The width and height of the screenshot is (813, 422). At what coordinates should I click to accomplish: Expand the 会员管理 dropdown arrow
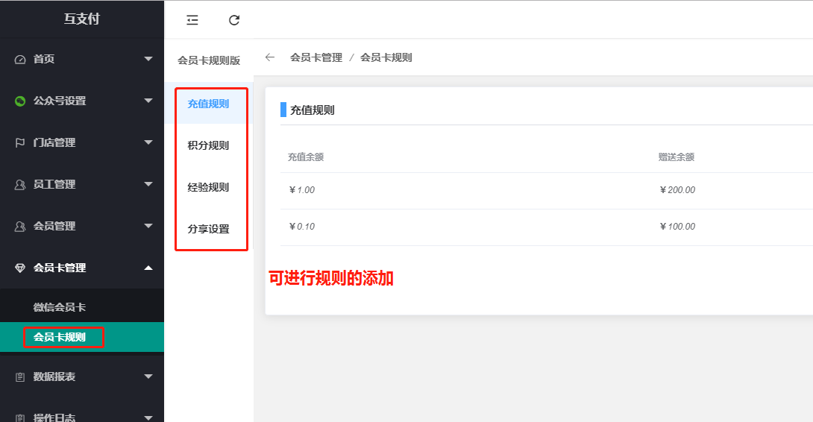148,226
